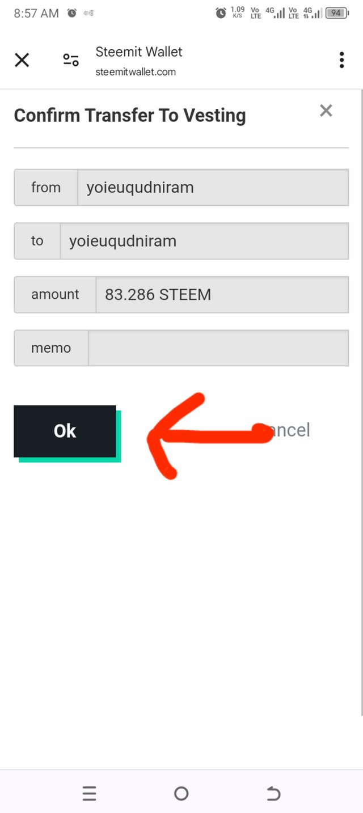
Task: Open the site settings tune icon
Action: (x=71, y=60)
